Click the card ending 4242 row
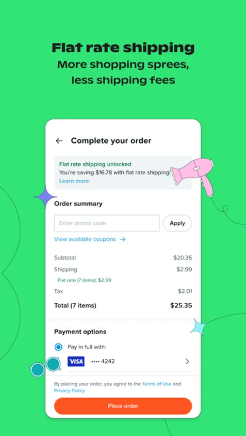The width and height of the screenshot is (246, 436). pos(123,361)
